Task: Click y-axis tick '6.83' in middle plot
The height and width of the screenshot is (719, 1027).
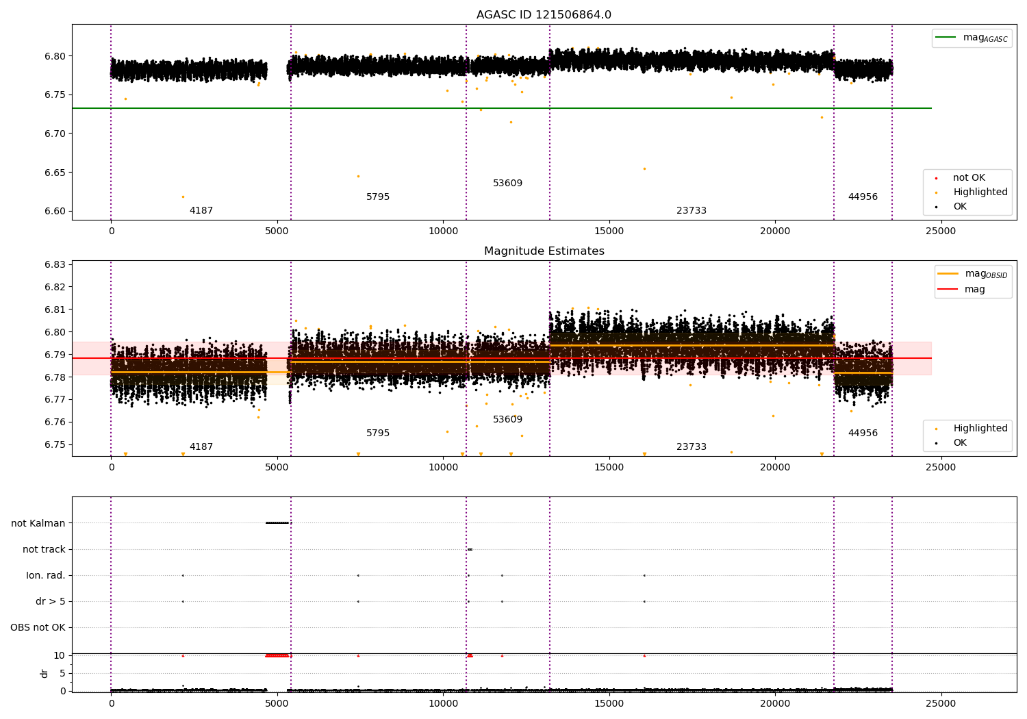Action: tap(54, 265)
